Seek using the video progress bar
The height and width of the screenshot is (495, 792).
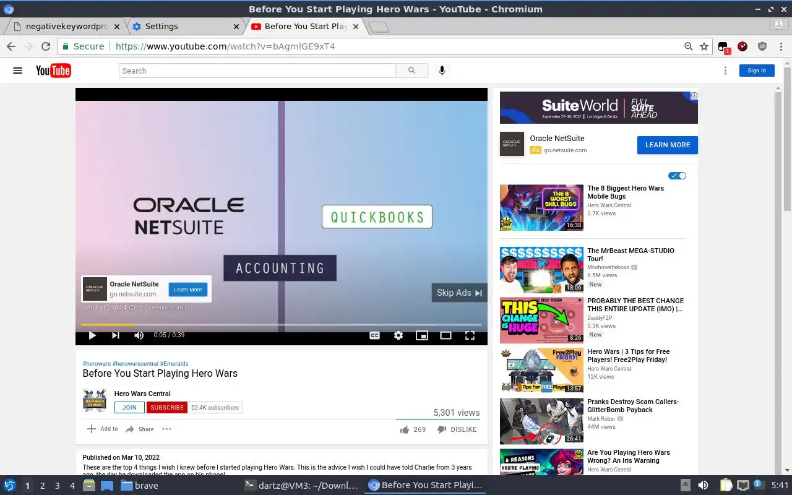click(x=281, y=324)
